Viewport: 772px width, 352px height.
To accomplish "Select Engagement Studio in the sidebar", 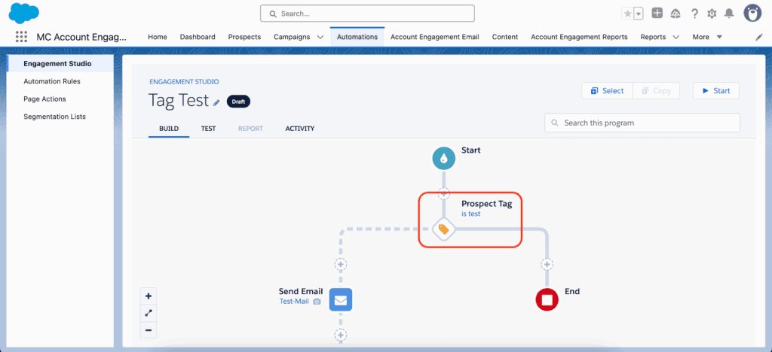I will 60,63.
